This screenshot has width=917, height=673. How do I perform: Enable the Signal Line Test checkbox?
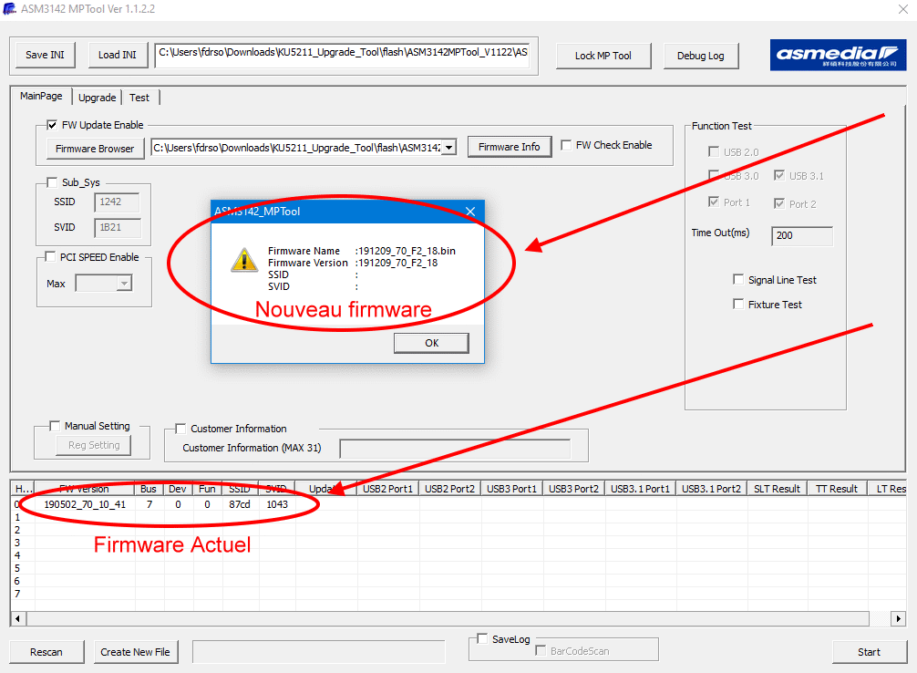pos(738,280)
